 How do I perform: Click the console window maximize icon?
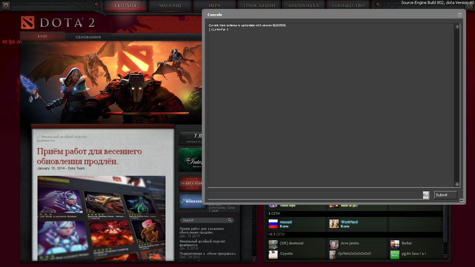click(x=459, y=15)
